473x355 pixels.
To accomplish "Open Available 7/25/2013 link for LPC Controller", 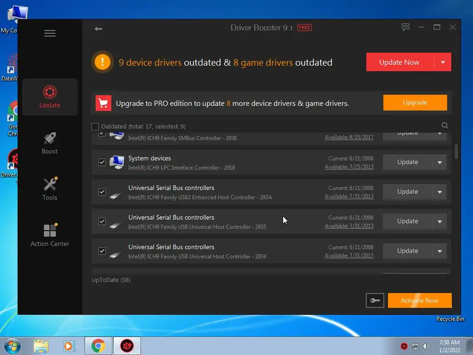I will [x=349, y=167].
